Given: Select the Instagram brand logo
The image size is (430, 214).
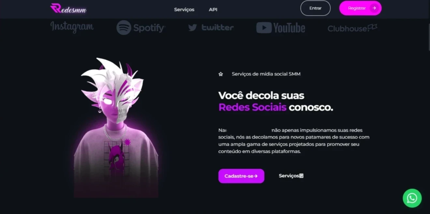Looking at the screenshot, I should click(72, 27).
